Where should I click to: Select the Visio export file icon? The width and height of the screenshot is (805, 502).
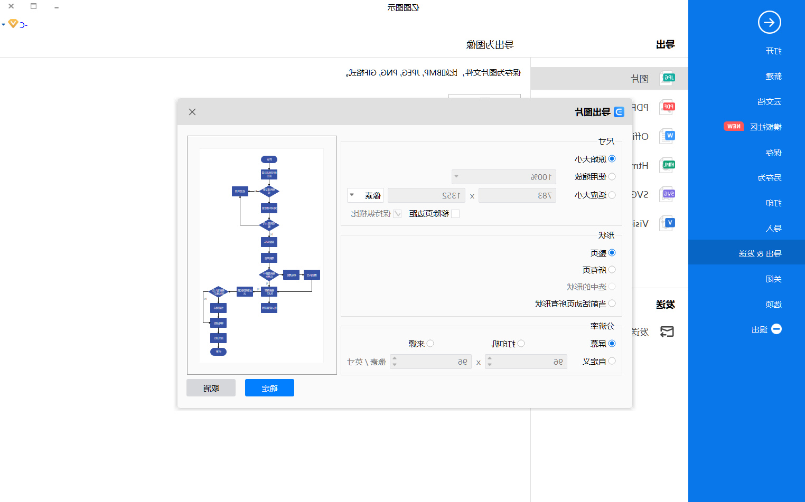coord(668,223)
